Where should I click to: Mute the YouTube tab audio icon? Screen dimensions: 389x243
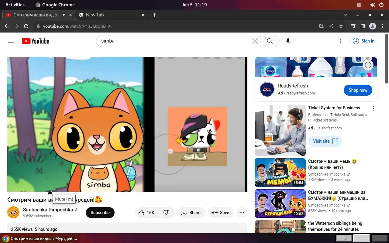(x=64, y=15)
